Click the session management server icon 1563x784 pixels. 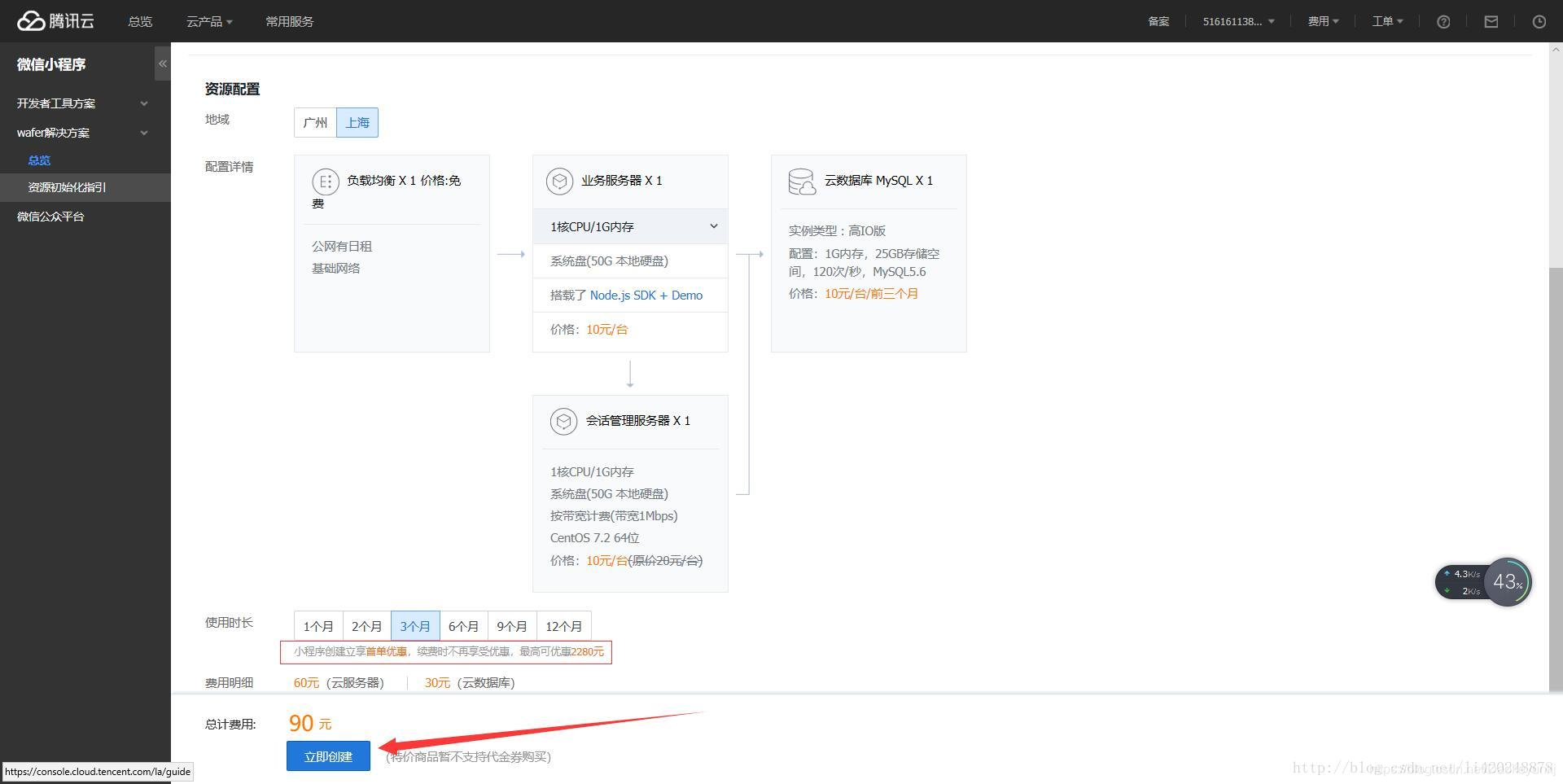pos(563,421)
